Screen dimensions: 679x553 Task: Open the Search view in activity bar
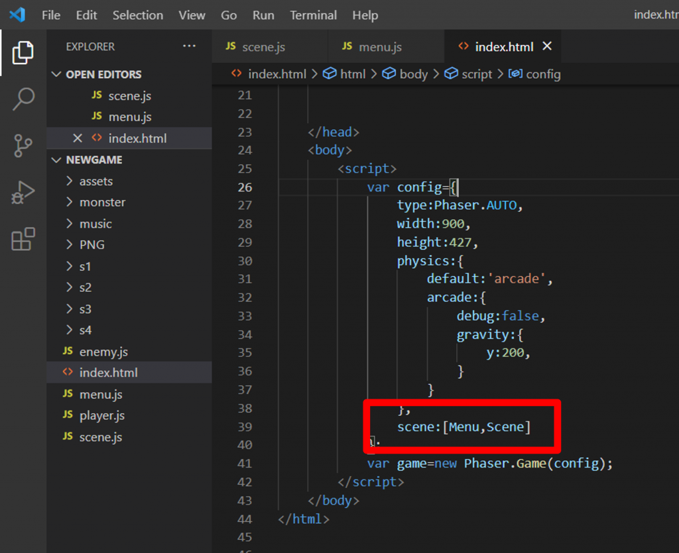tap(23, 99)
